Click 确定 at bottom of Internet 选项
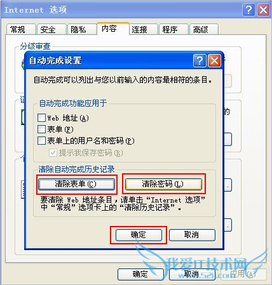This screenshot has width=272, height=285. coord(140,274)
